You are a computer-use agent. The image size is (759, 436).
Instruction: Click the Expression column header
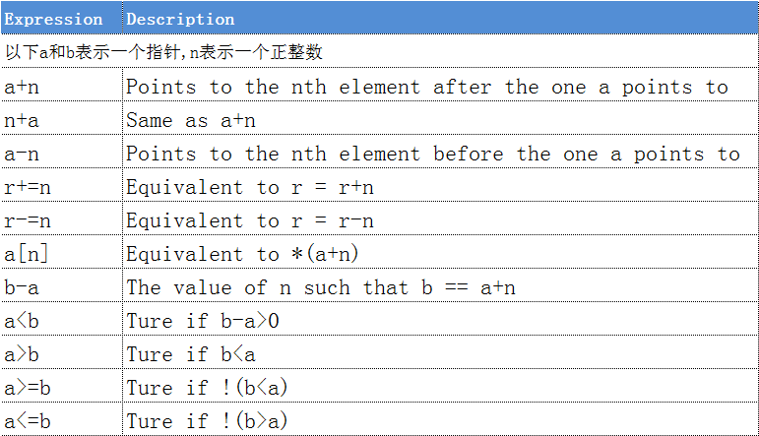point(54,19)
